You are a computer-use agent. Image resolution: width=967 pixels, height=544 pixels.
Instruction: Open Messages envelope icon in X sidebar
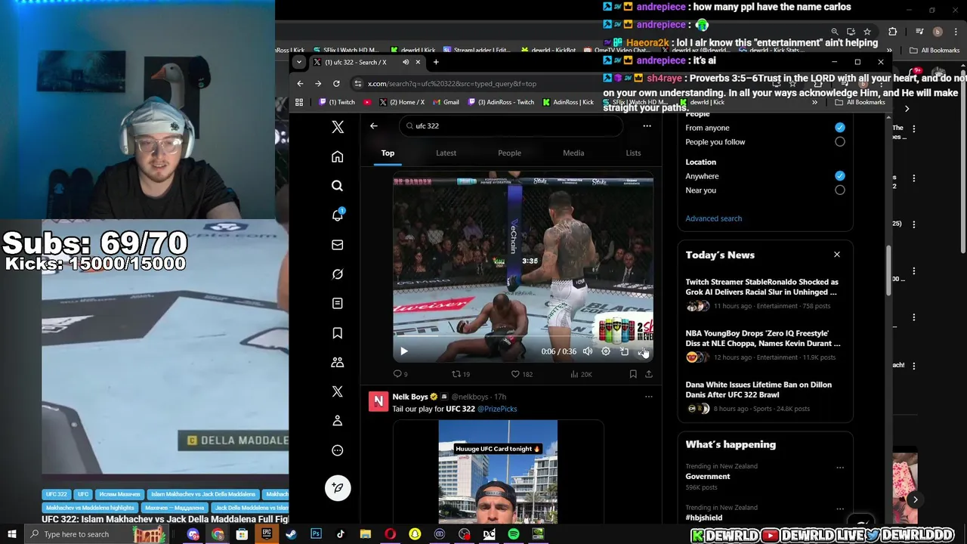338,245
